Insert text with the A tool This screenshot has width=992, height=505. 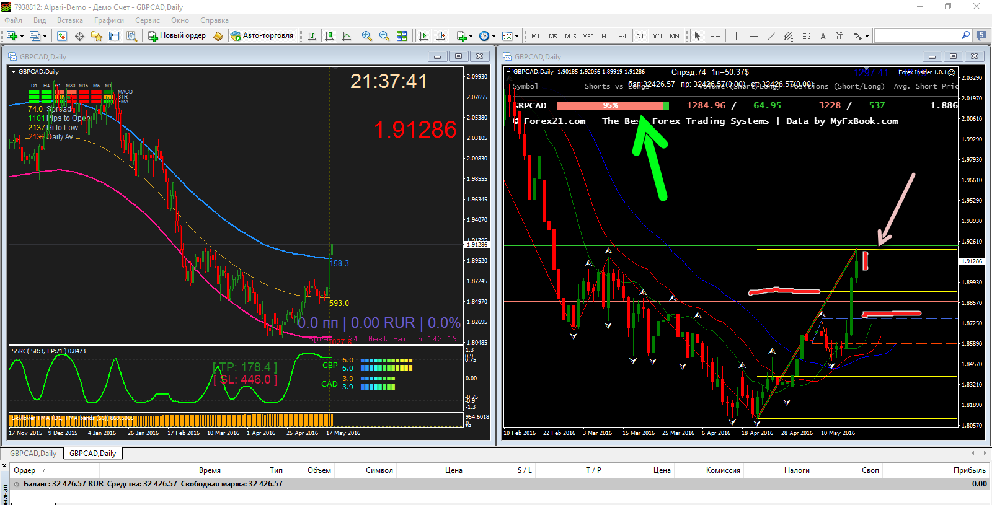point(823,36)
